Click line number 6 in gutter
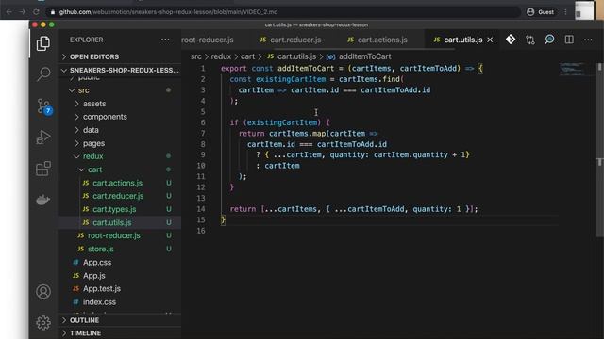The image size is (604, 339). pos(203,122)
